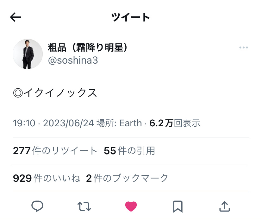262x221 pixels.
Task: Unlike the tweet with the pink heart
Action: click(131, 207)
